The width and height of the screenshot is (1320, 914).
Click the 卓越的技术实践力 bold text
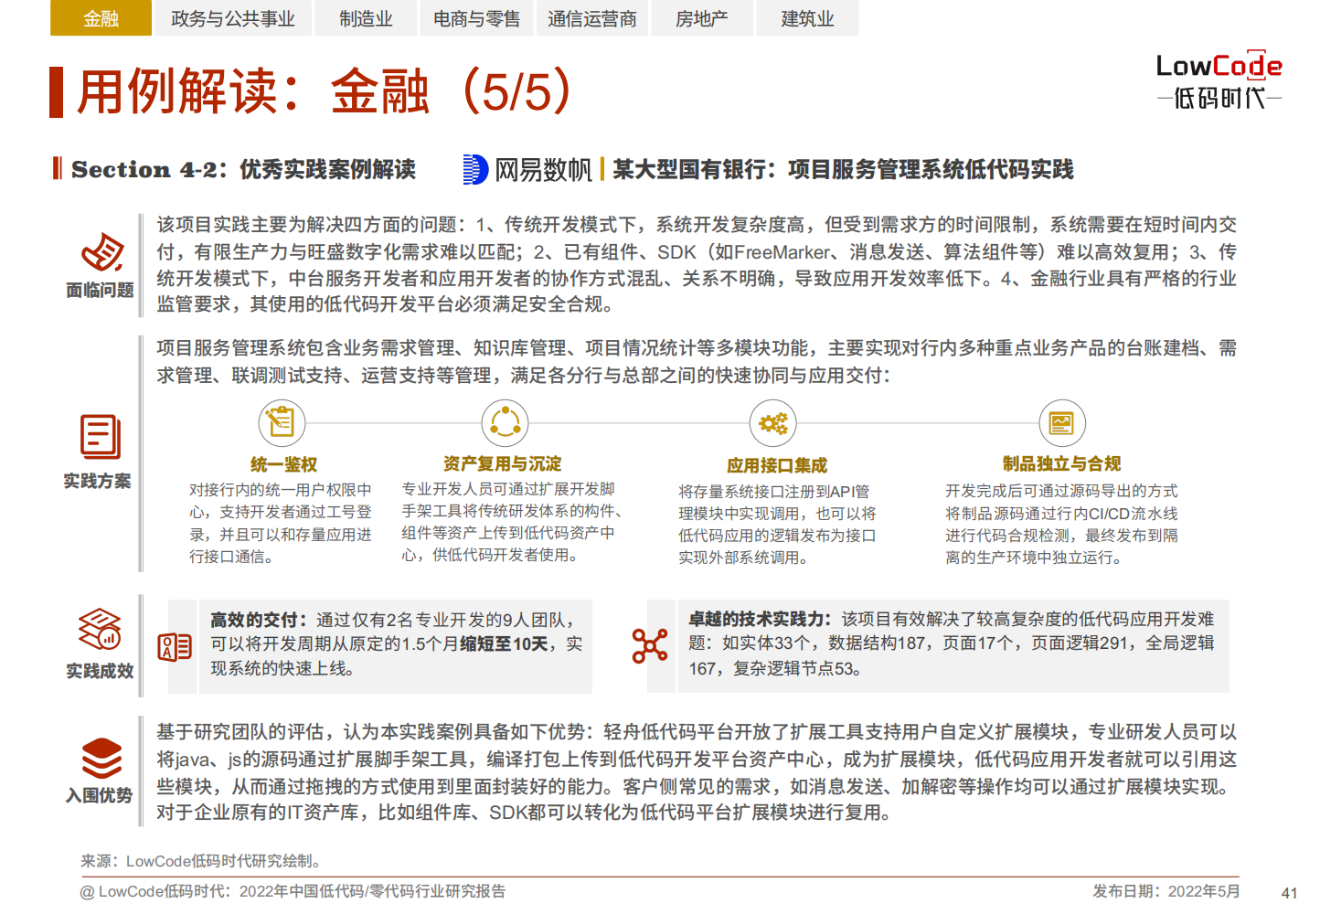coord(761,619)
